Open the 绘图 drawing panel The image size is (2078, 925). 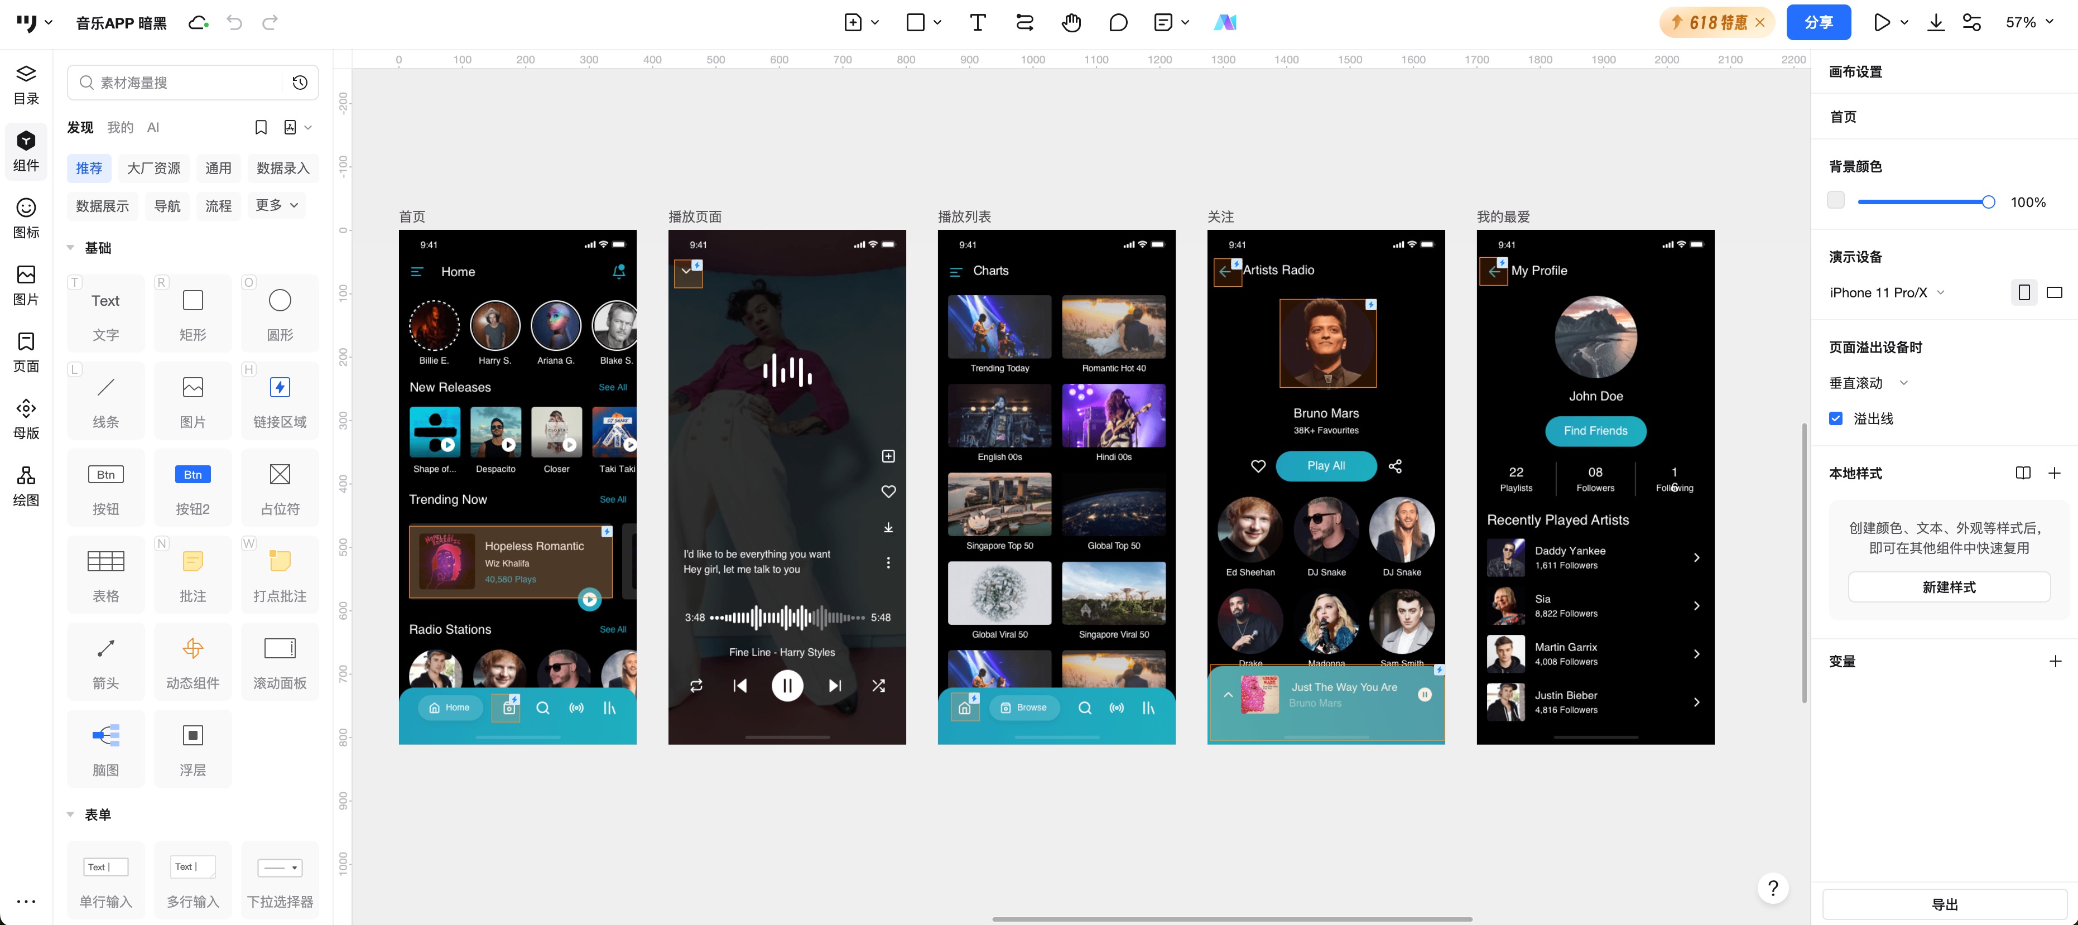(26, 486)
